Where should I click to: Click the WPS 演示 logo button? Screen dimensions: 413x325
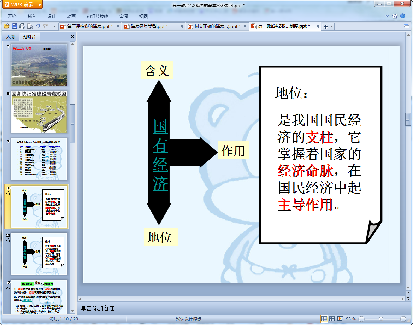pyautogui.click(x=20, y=5)
